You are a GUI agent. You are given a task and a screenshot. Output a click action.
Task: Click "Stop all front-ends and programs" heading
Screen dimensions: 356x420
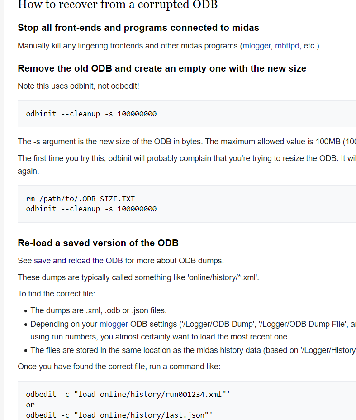point(138,28)
